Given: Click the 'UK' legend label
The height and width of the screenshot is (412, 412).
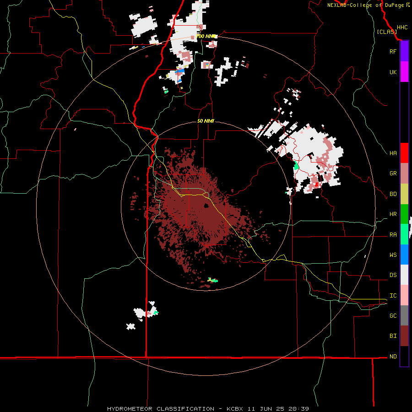Looking at the screenshot, I should (393, 72).
